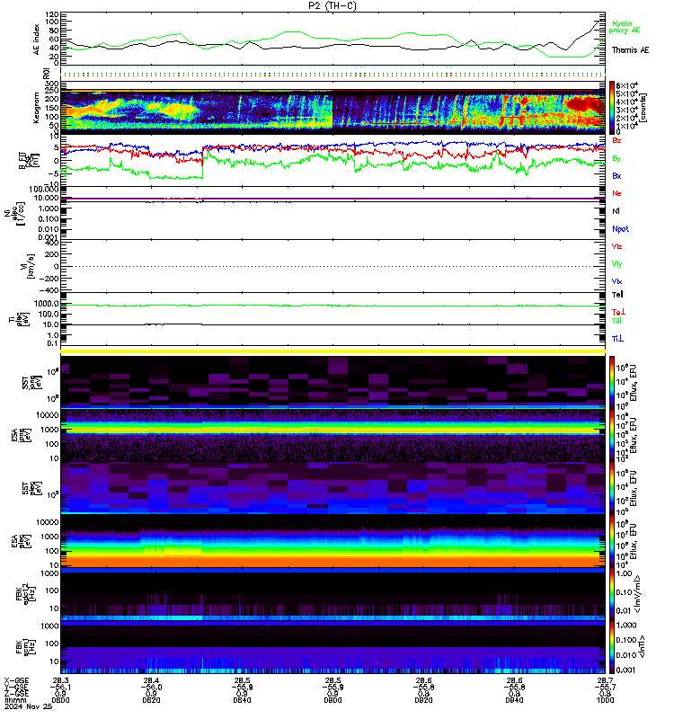Click the 120 tick on AE axis
This screenshot has height=719, width=674.
point(52,14)
